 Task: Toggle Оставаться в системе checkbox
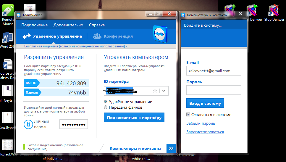188,115
